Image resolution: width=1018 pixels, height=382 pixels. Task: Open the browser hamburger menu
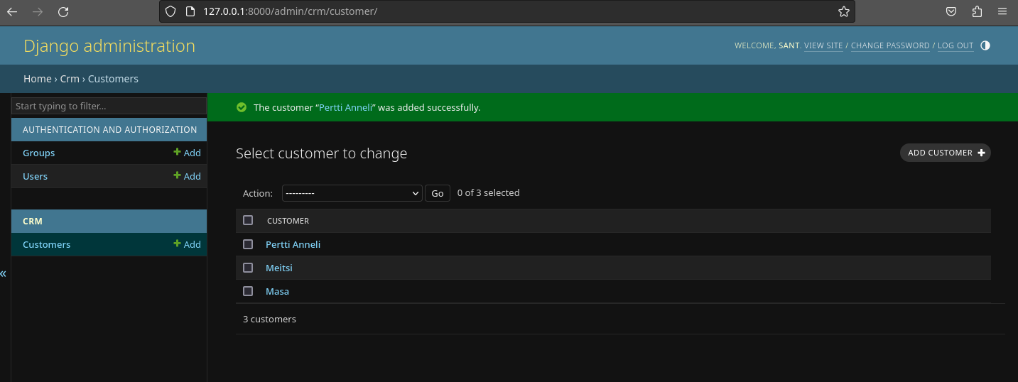1002,11
